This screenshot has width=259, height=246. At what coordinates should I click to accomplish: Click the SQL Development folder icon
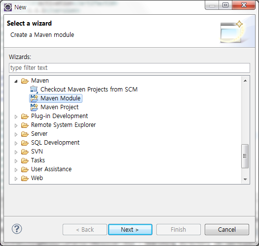click(x=25, y=143)
